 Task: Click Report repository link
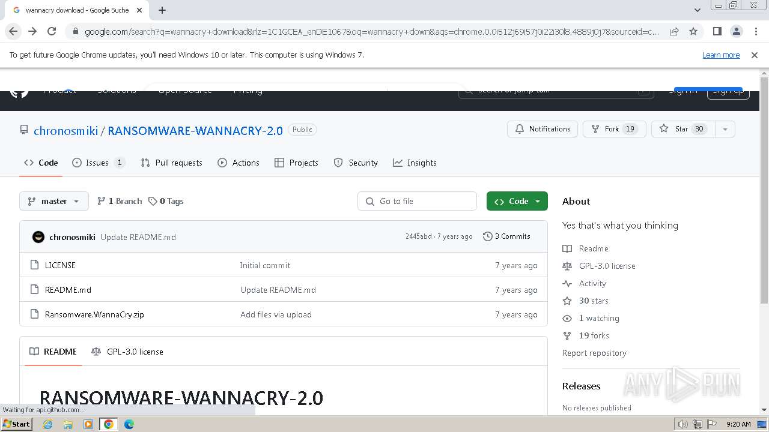[594, 353]
